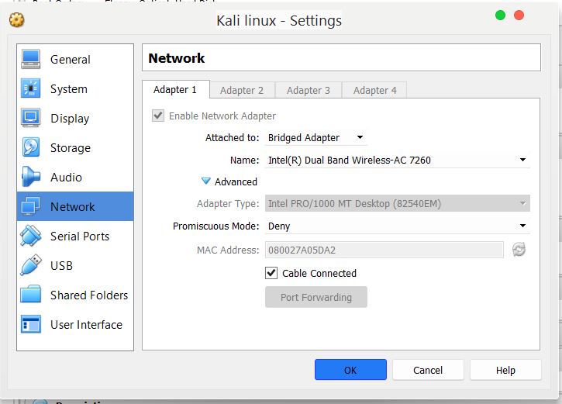Select Storage in the settings list
Viewport: 562px width, 404px height.
point(75,147)
